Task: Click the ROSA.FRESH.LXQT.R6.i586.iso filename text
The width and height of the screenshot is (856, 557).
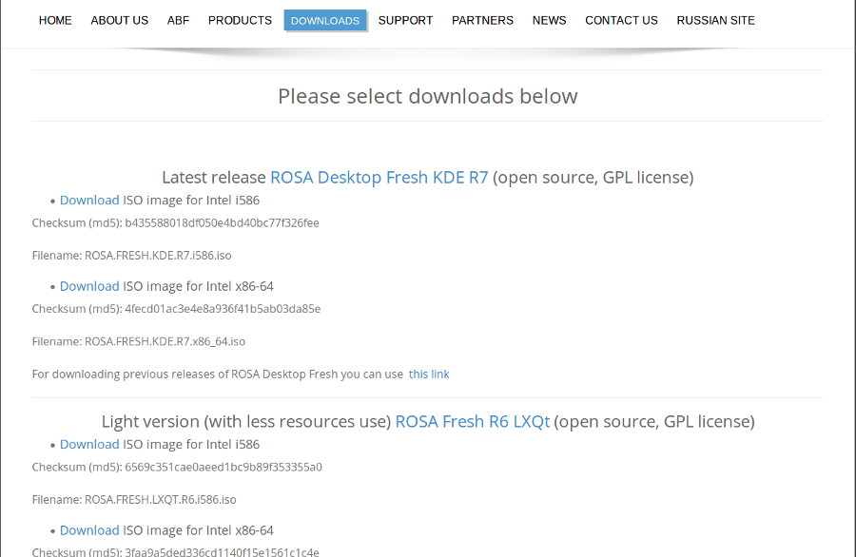Action: point(160,499)
